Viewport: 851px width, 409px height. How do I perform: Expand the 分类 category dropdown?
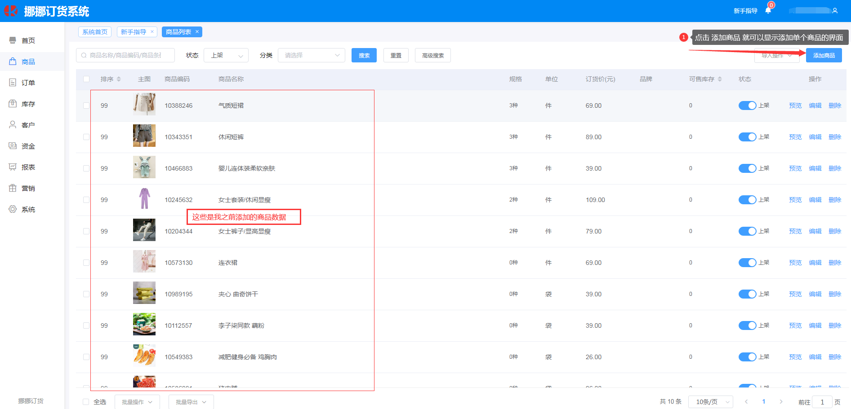pos(311,55)
